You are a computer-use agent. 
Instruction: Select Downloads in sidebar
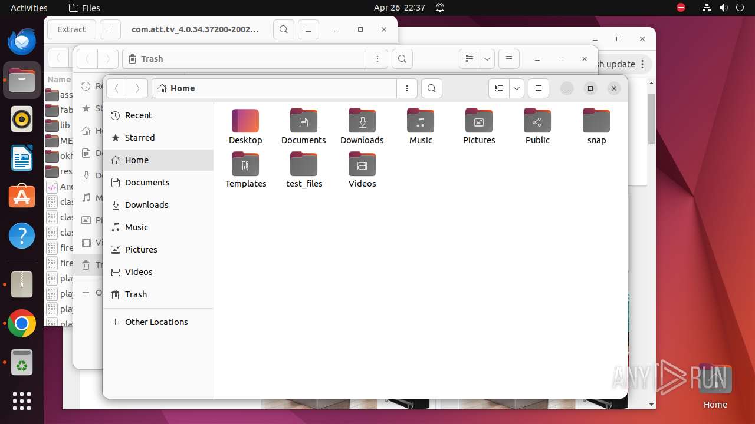point(158,205)
